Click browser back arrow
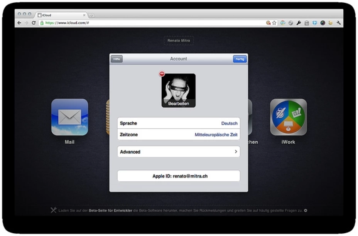This screenshot has width=358, height=236. (x=19, y=23)
